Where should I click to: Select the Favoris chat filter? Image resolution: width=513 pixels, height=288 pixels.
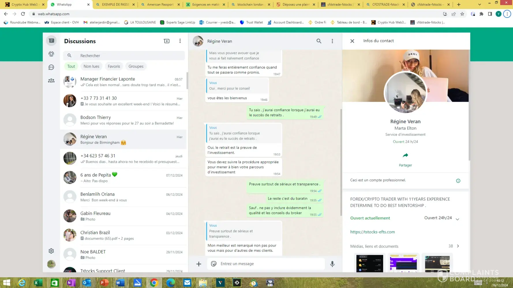pos(114,66)
